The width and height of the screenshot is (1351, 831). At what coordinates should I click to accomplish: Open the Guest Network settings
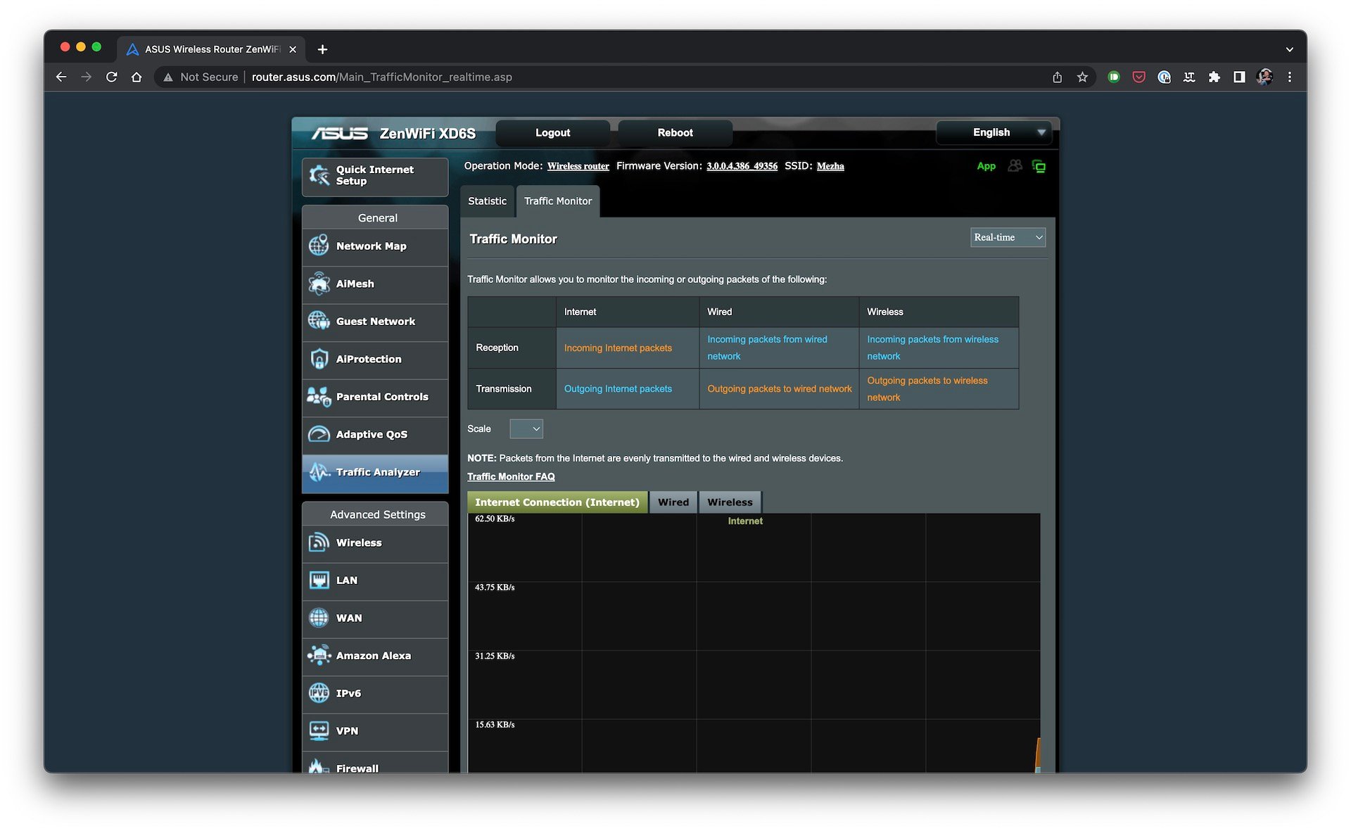[x=375, y=320]
